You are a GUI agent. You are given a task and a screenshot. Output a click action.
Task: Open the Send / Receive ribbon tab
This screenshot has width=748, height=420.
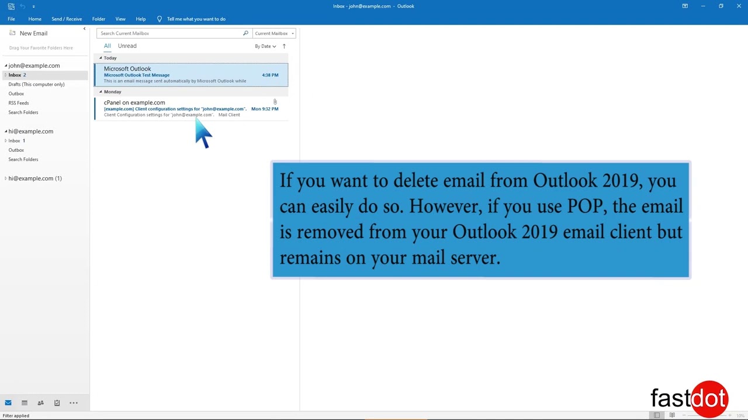[x=67, y=19]
